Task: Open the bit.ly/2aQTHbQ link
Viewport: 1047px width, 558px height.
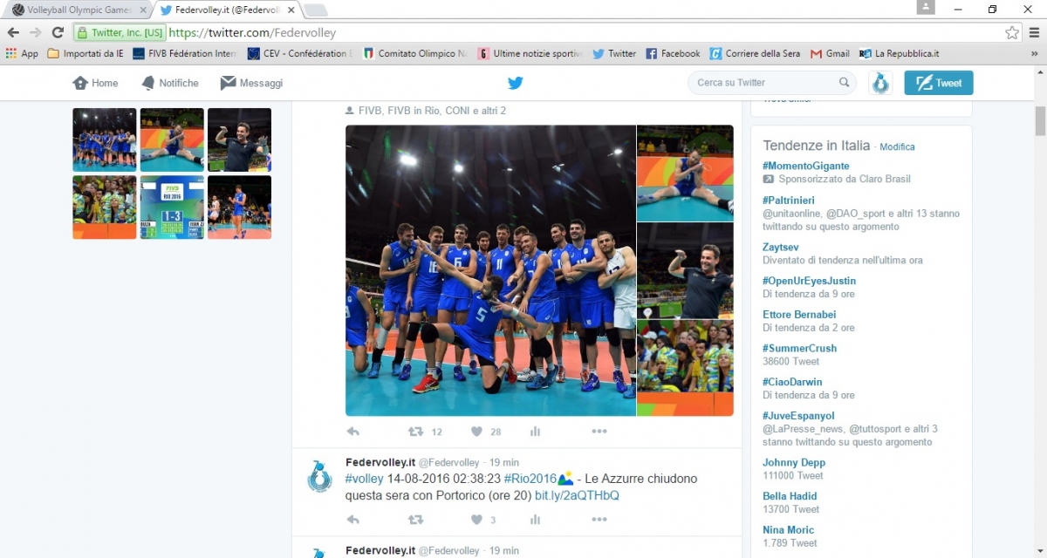Action: [577, 495]
